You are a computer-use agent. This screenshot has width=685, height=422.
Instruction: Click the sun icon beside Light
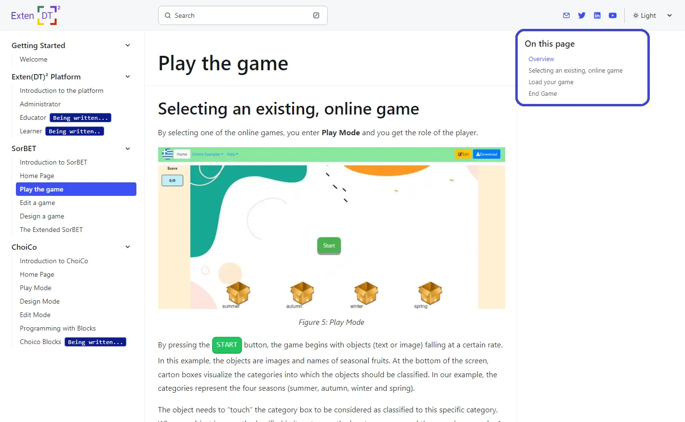636,15
